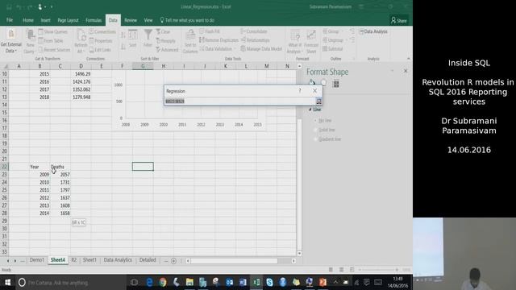Viewport: 516px width, 290px height.
Task: Add a new sheet with plus button
Action: [x=174, y=261]
